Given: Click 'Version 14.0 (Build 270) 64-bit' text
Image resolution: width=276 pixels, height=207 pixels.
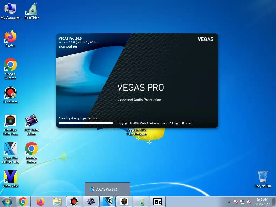Looking at the screenshot, I should (x=78, y=42).
